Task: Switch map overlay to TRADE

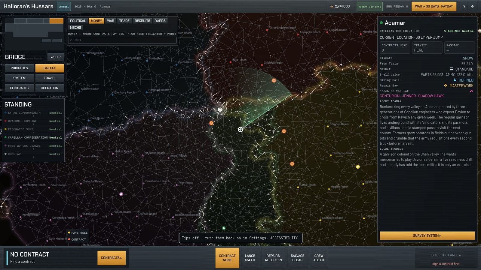Action: coord(124,21)
